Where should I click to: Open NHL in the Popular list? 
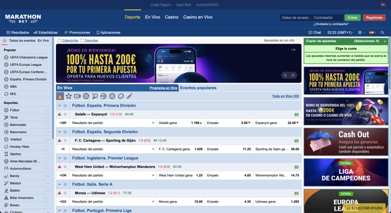[x=13, y=94]
